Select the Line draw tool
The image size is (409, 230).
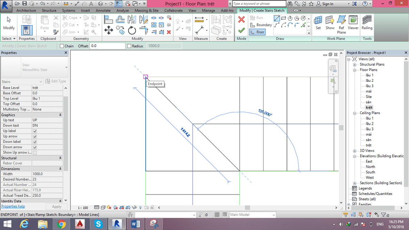coord(277,18)
